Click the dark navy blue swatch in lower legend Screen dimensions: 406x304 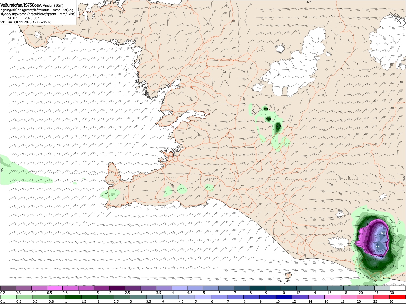pos(284,297)
